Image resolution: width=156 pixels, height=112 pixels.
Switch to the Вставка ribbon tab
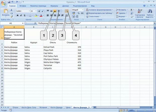point(23,6)
